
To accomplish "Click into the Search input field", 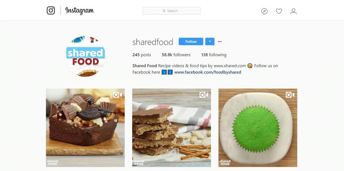I will point(171,11).
